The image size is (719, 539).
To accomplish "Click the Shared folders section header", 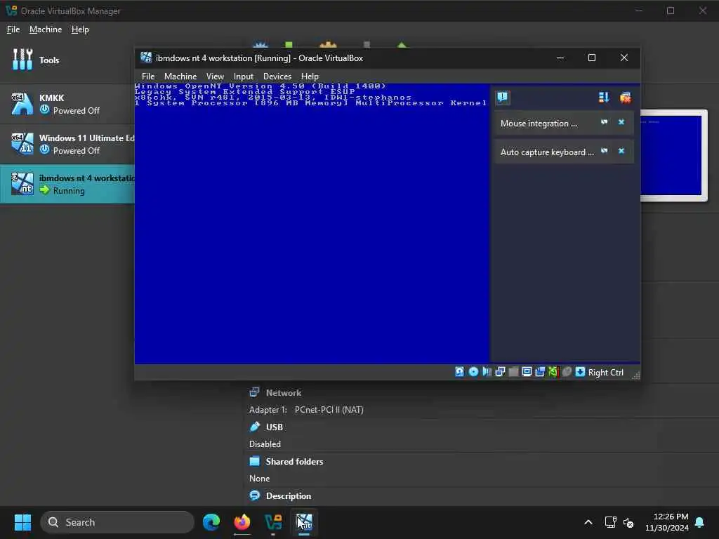I will tap(294, 462).
